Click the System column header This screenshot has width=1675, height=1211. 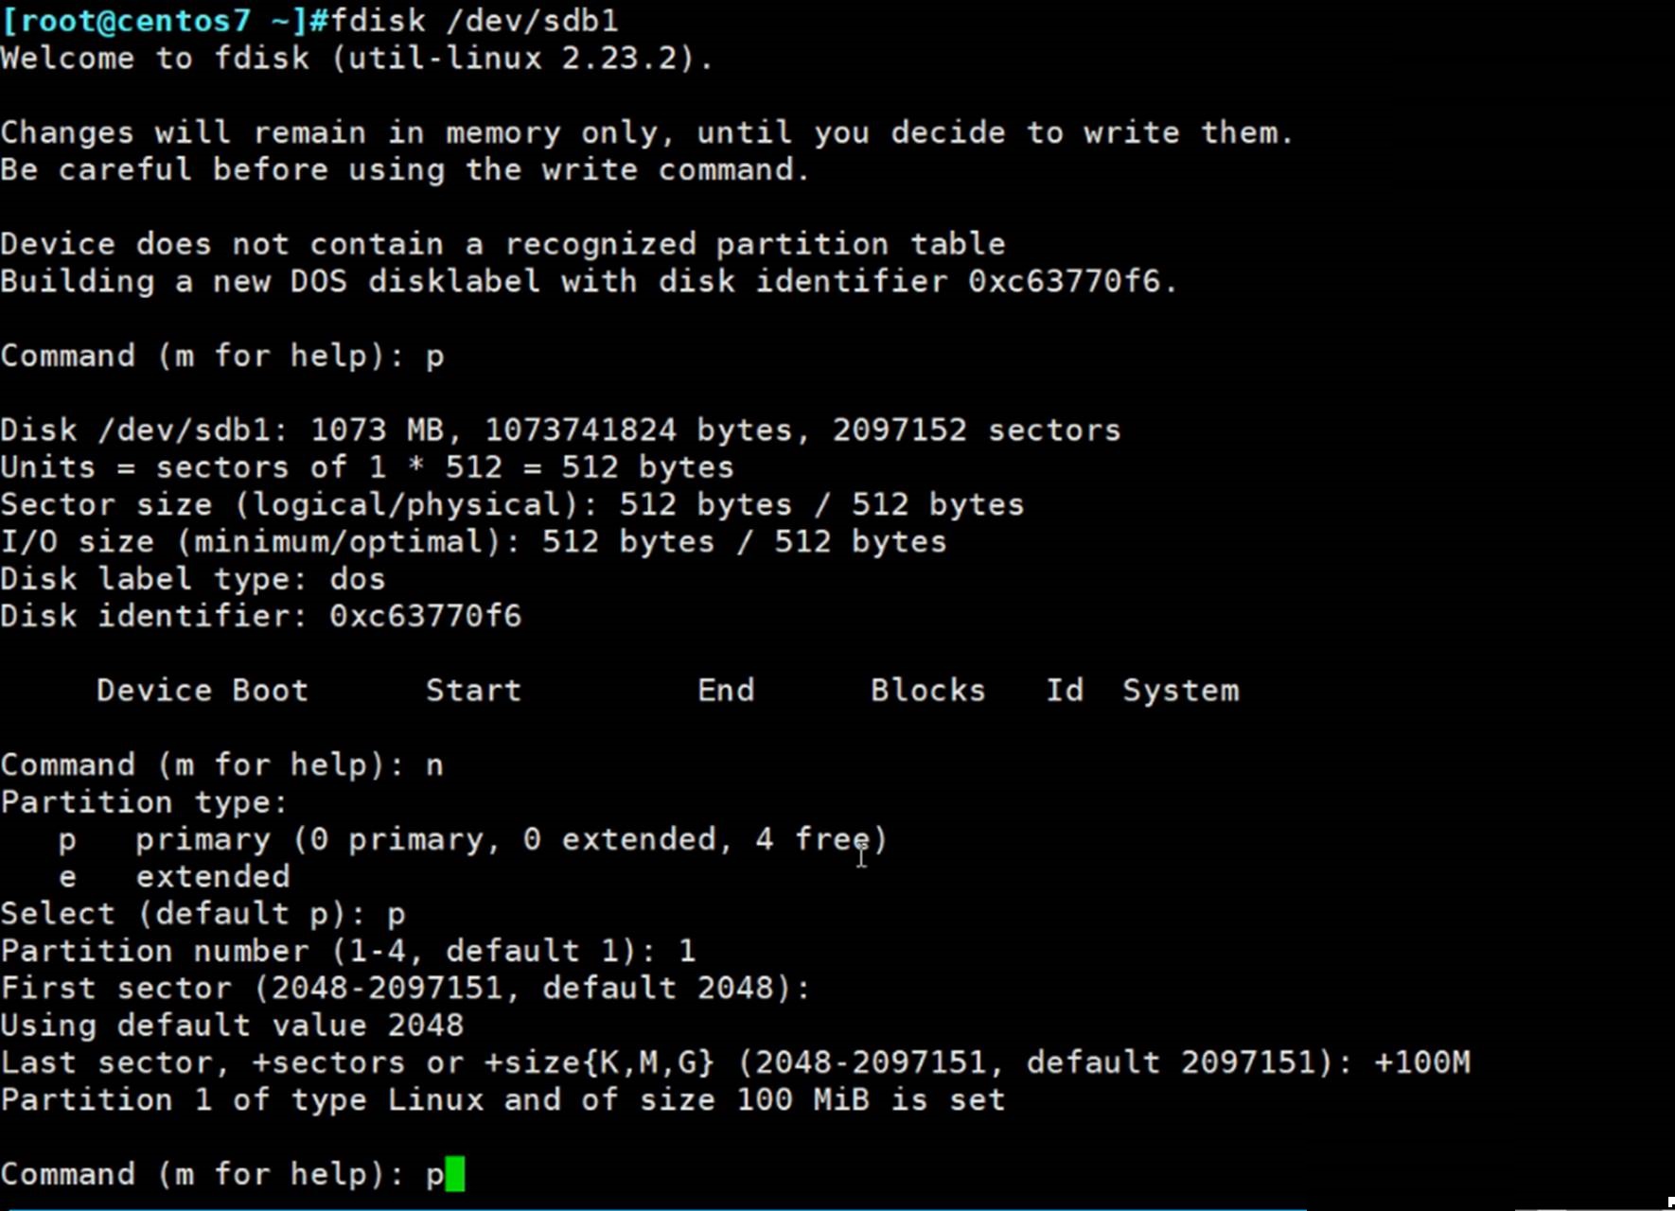coord(1180,691)
